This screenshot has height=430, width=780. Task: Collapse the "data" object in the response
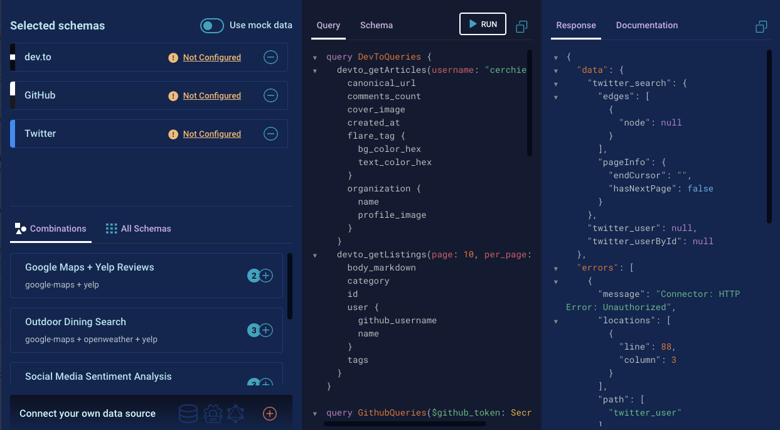pyautogui.click(x=556, y=70)
